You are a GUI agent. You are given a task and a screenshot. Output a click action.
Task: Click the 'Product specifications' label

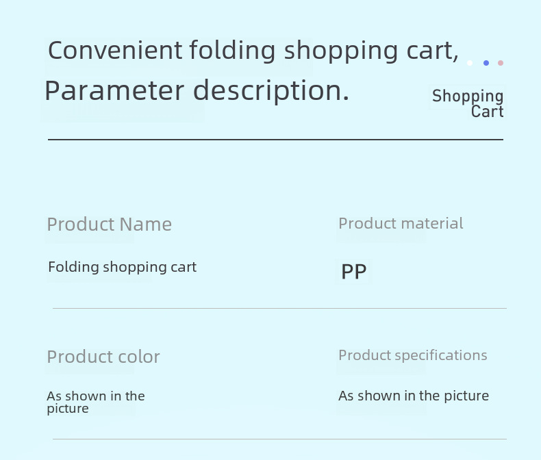pyautogui.click(x=413, y=355)
